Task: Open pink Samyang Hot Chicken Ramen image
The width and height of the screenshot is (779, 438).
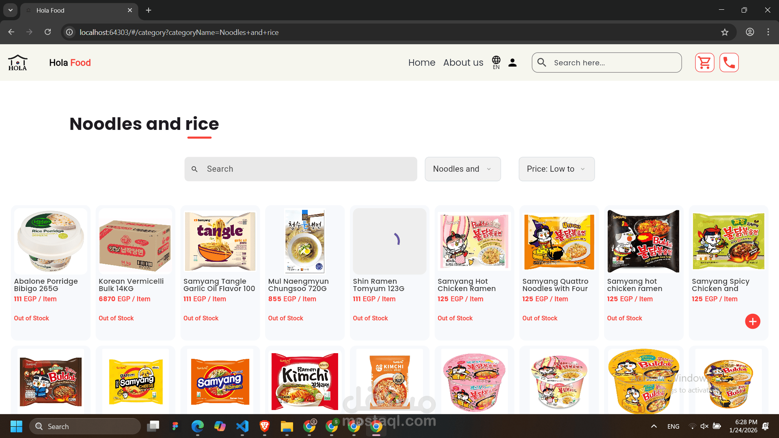Action: [474, 241]
